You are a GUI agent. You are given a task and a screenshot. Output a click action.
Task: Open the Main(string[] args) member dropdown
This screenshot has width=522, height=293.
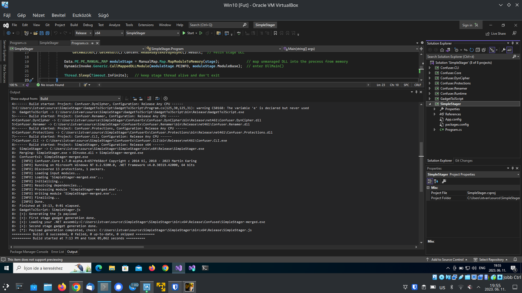pos(351,49)
